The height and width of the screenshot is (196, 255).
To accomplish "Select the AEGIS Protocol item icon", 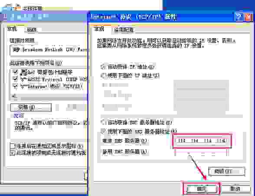I will pyautogui.click(x=24, y=79).
